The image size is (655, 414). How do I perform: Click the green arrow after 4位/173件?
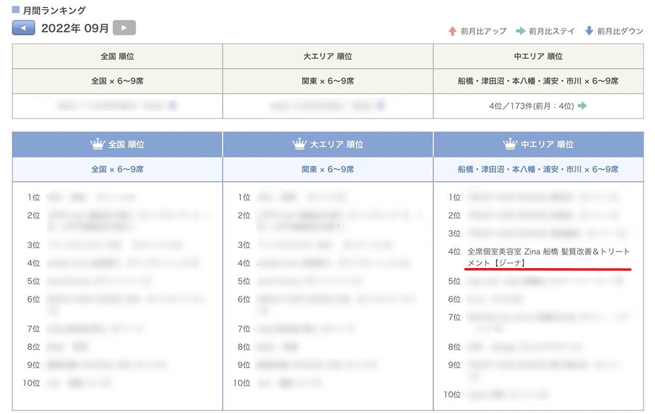(582, 105)
